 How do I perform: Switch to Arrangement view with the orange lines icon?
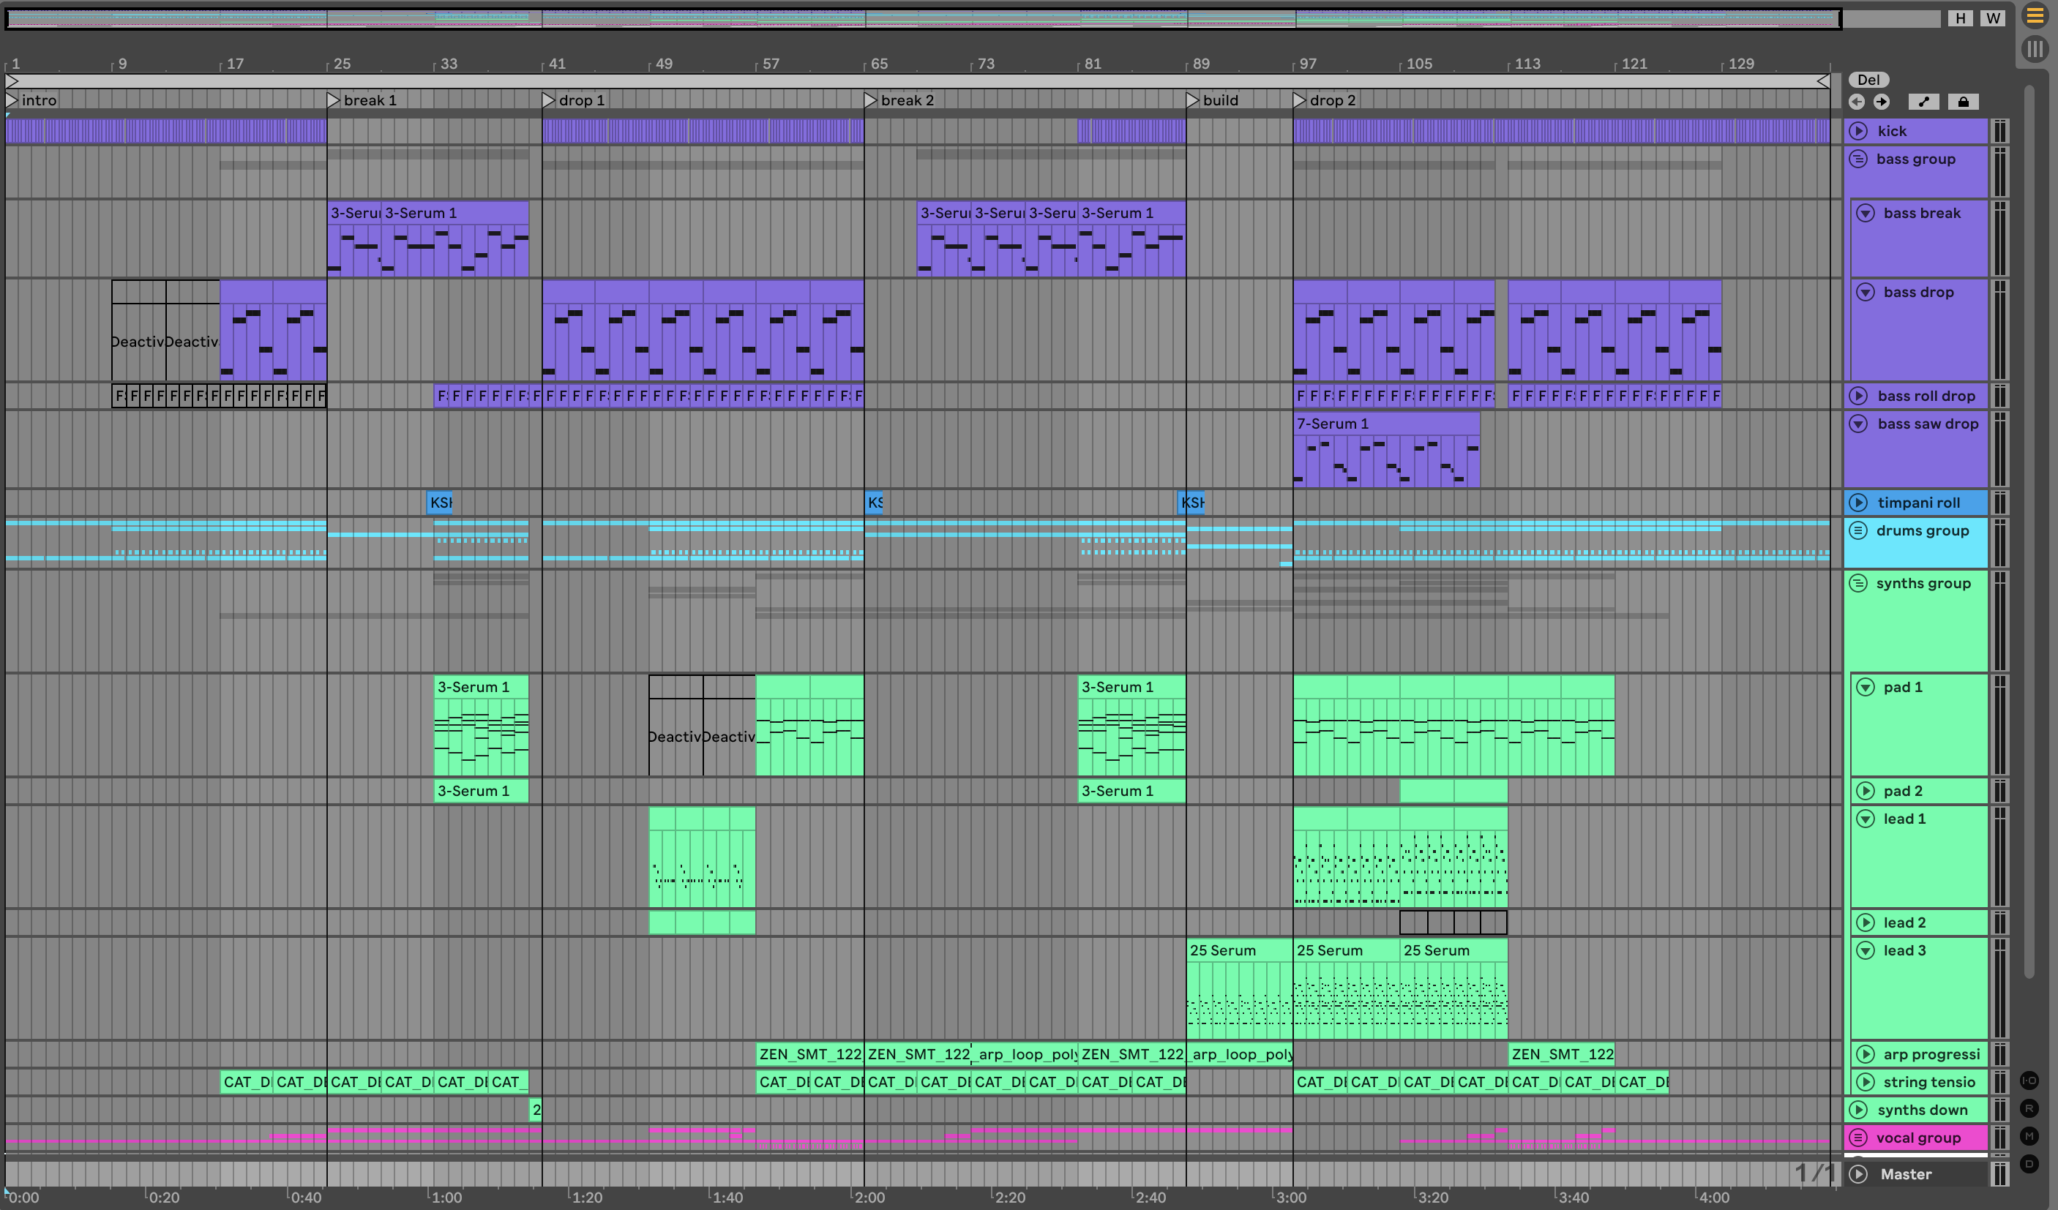click(x=2035, y=15)
